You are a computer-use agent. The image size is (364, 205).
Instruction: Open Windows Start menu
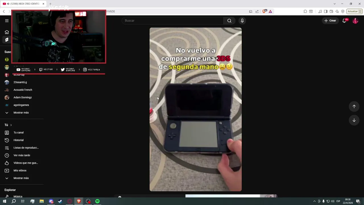[4, 201]
